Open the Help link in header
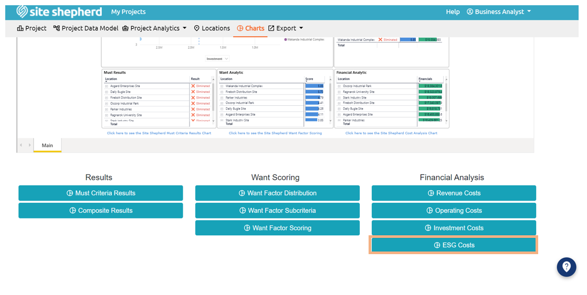The height and width of the screenshot is (295, 587). click(x=453, y=12)
